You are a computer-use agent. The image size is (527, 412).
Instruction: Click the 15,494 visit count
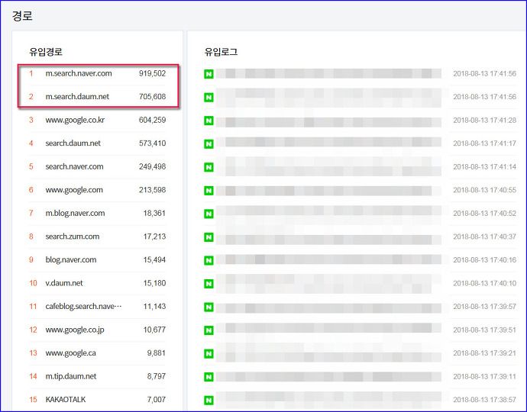coord(154,259)
